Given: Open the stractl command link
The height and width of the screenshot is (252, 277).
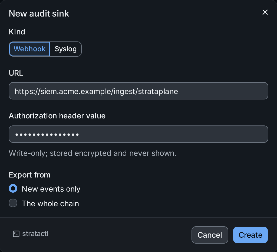Looking at the screenshot, I should coord(31,234).
